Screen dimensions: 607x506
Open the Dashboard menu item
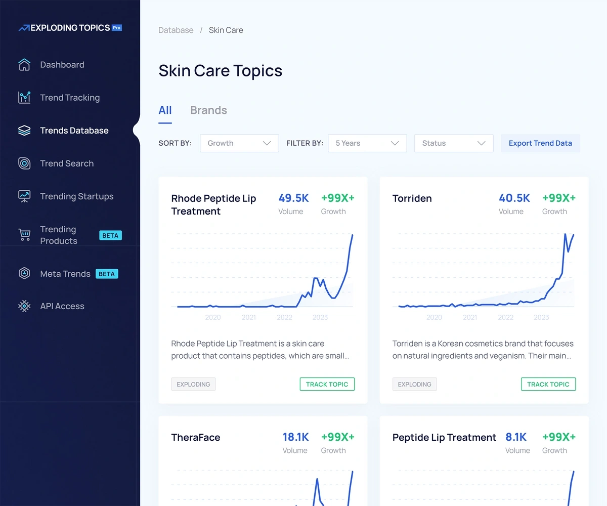pos(62,65)
